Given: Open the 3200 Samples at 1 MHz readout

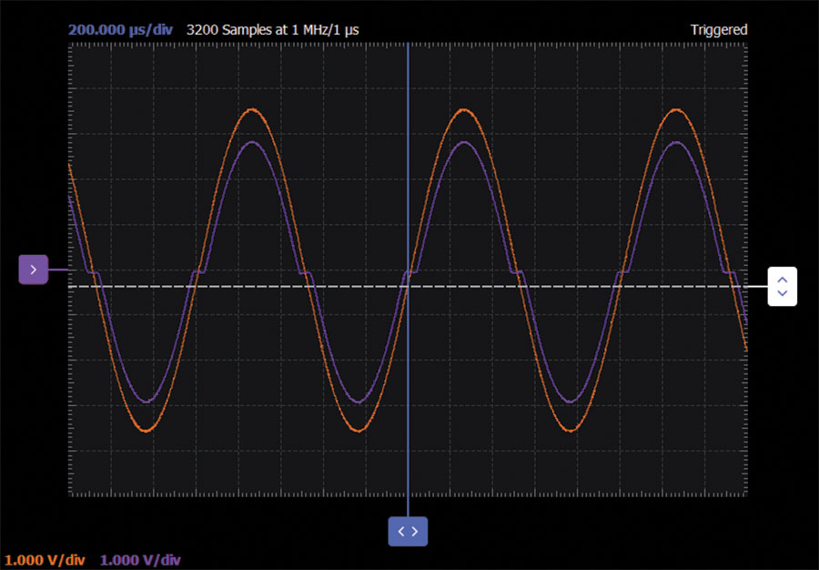Looking at the screenshot, I should coord(273,30).
